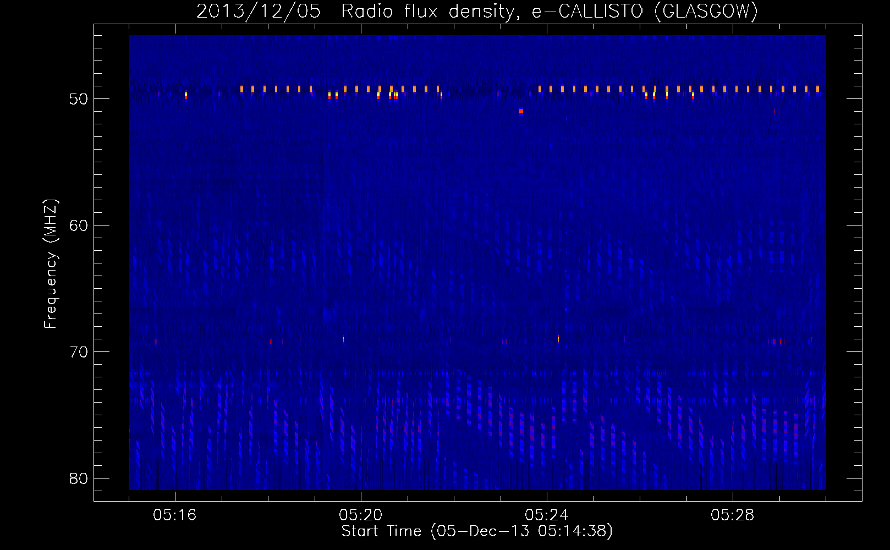Viewport: 890px width, 550px height.
Task: Click the 05:16 time tick label
Action: (x=174, y=515)
